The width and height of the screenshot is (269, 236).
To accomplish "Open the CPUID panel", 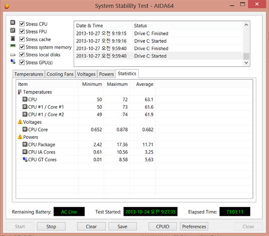I will (x=163, y=227).
